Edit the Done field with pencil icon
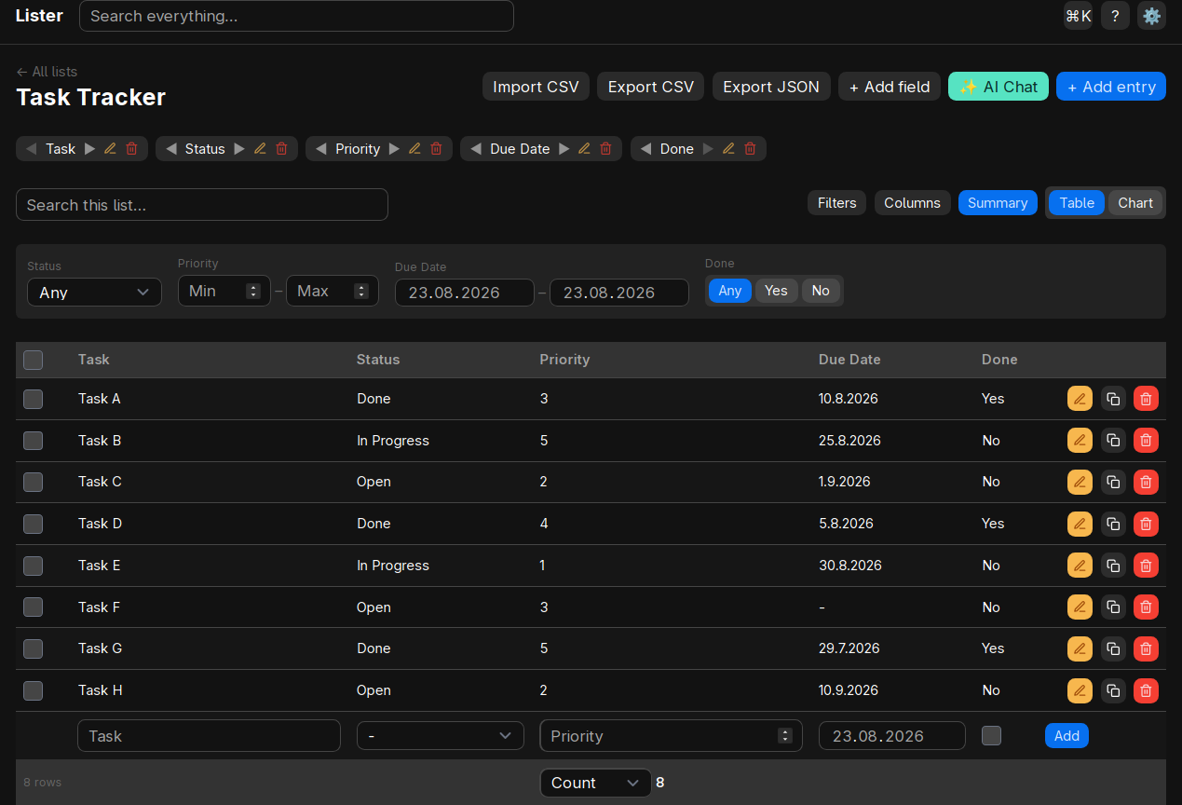 tap(728, 149)
